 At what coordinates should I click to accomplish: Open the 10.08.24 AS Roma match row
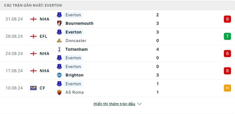[x=117, y=88]
